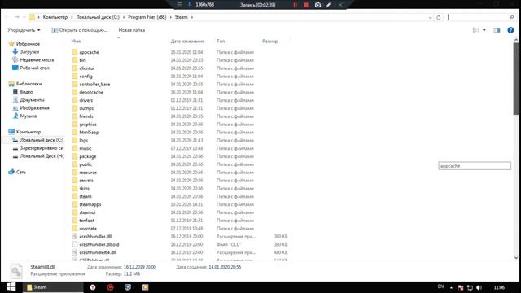The height and width of the screenshot is (293, 521).
Task: Open the Упорядочить dropdown menu
Action: (x=24, y=30)
